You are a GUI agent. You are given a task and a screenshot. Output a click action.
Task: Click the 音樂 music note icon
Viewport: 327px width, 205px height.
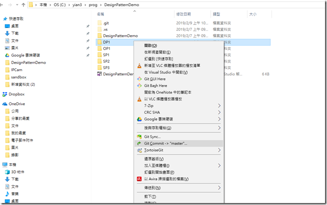pyautogui.click(x=7, y=194)
